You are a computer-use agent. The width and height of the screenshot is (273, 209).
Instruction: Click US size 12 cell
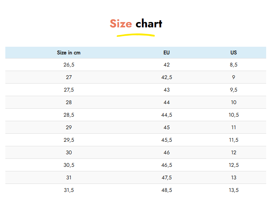[233, 152]
